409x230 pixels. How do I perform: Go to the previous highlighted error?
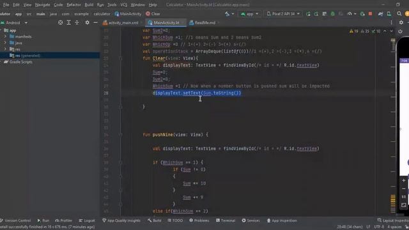(385, 31)
